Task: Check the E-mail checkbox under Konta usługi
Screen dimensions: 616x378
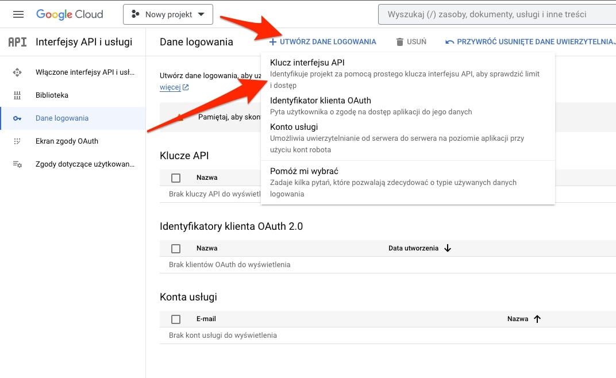Action: point(175,318)
